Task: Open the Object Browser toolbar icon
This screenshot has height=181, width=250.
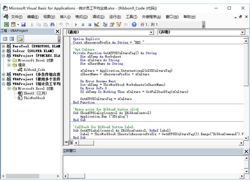Action: [x=119, y=25]
